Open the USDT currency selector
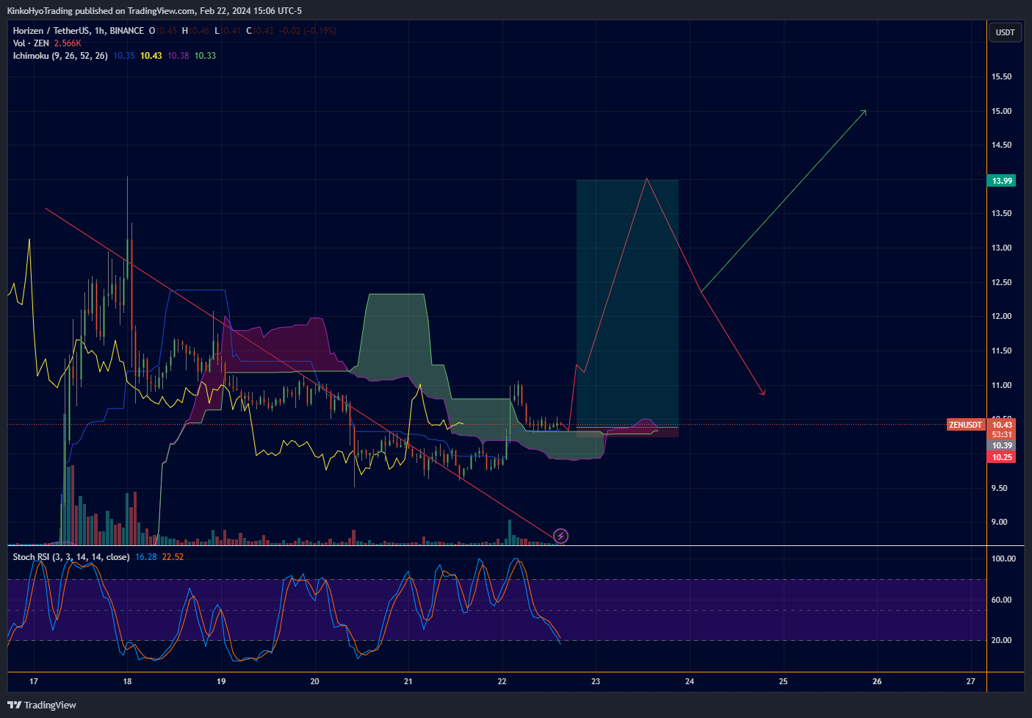1032x718 pixels. click(1005, 32)
